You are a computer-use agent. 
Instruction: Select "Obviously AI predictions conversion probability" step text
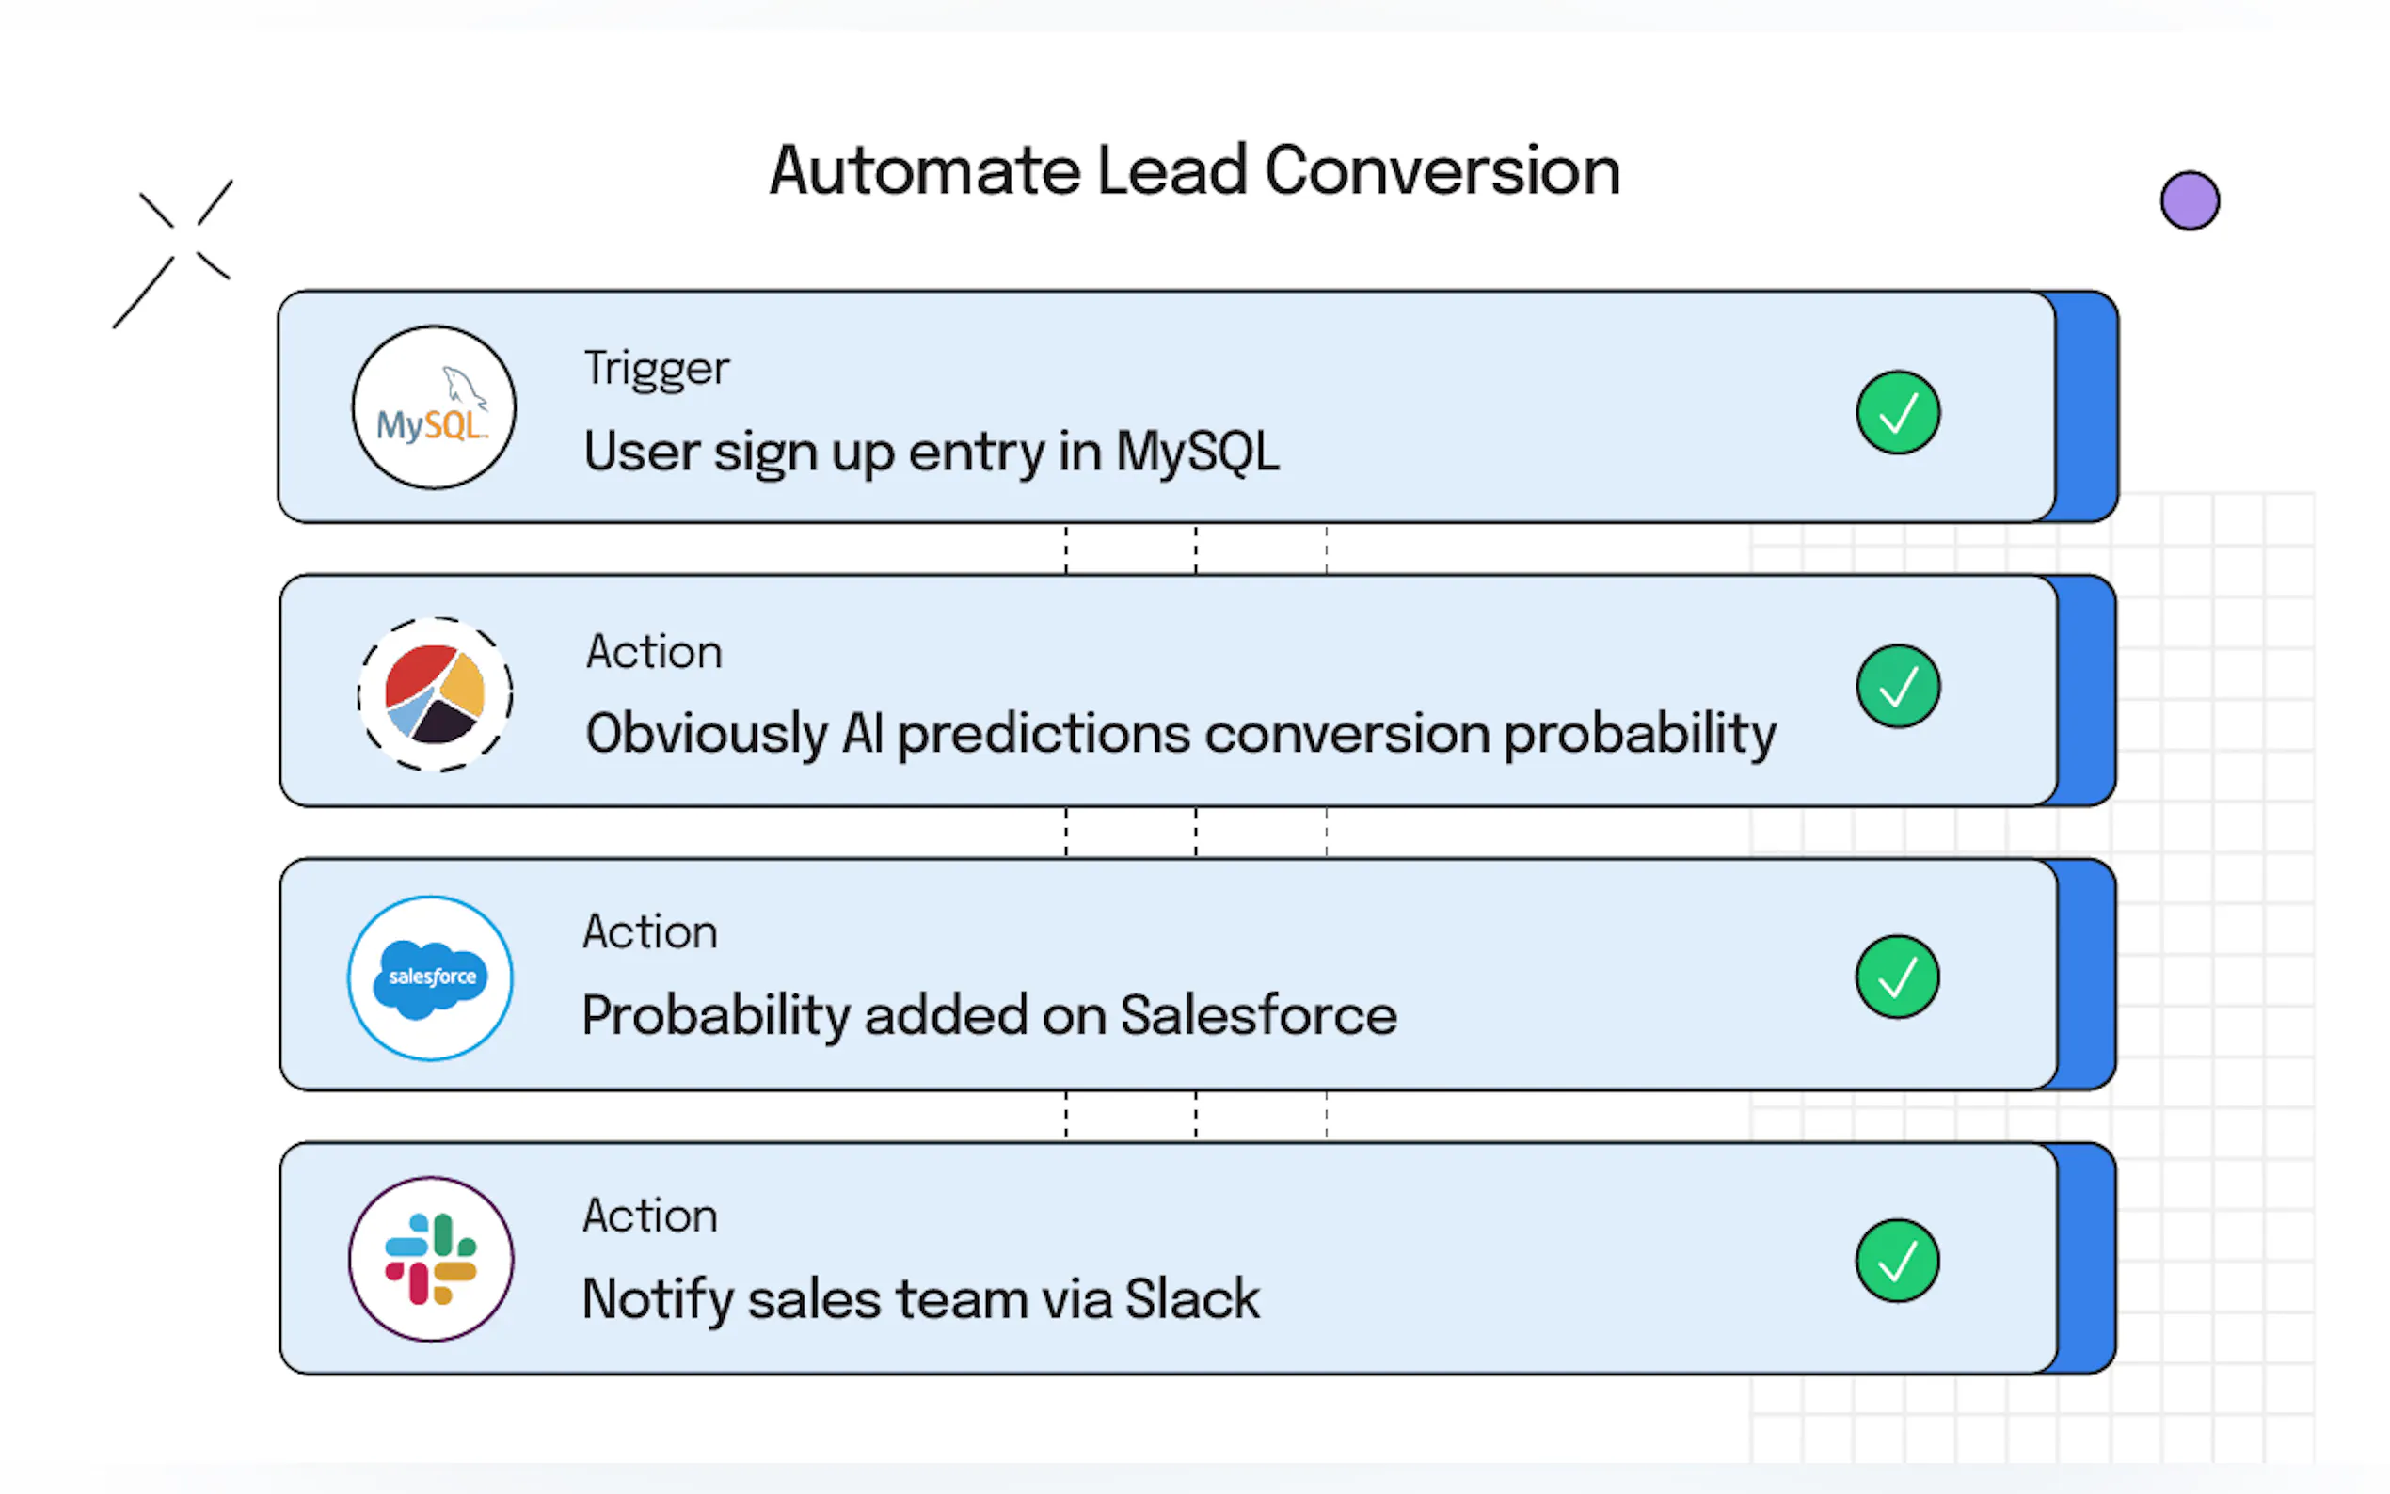coord(1180,734)
